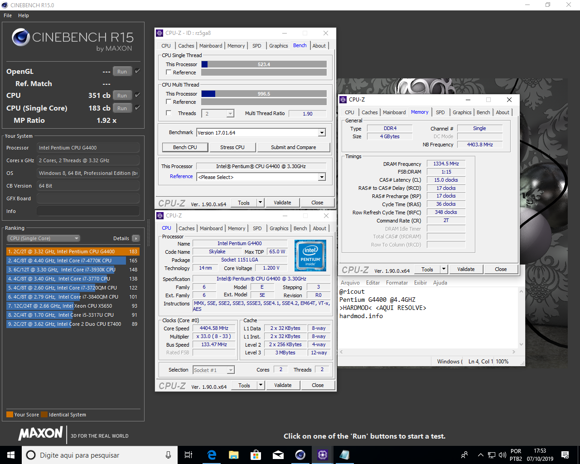This screenshot has height=464, width=580.
Task: Run the CPU benchmark in Cinebench
Action: [x=122, y=96]
